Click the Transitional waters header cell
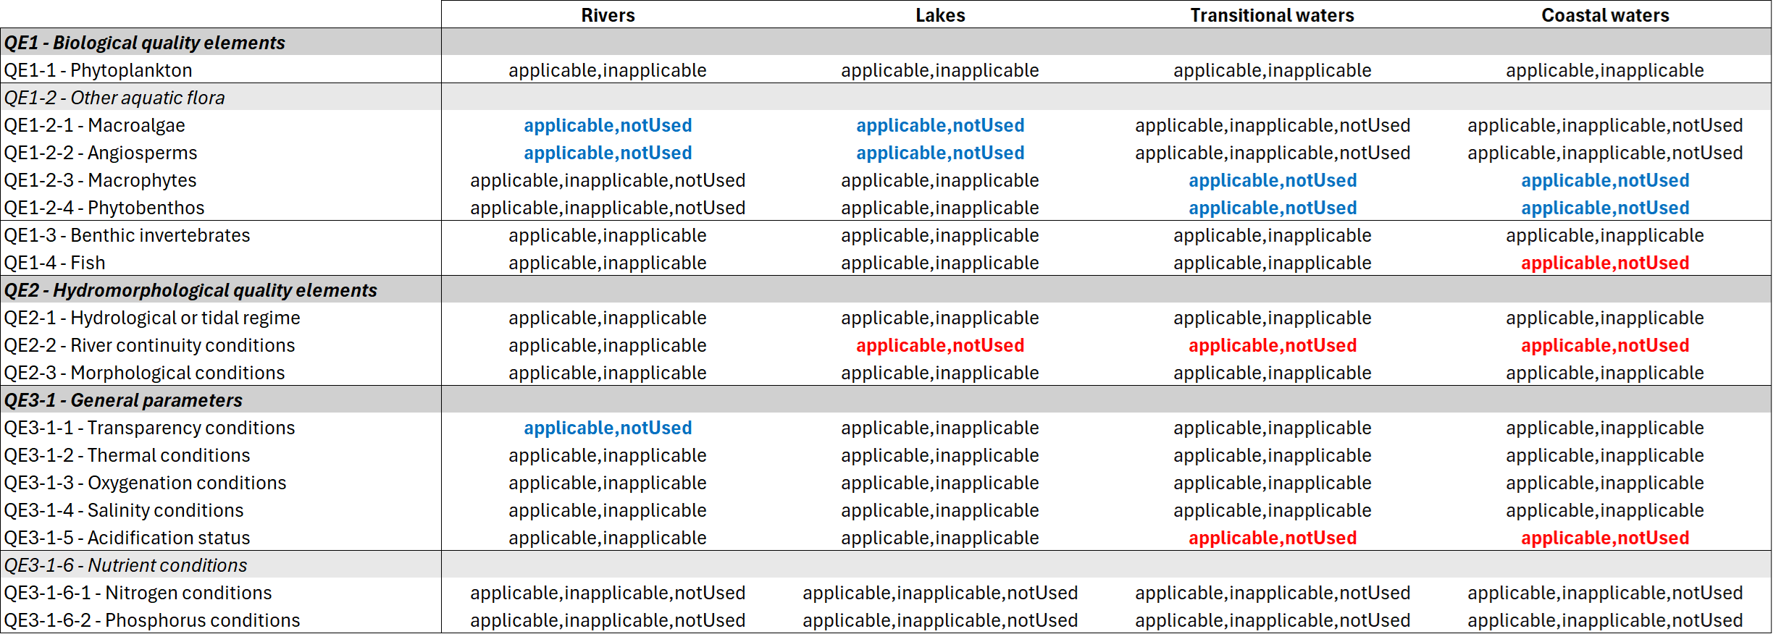1773x634 pixels. [x=1273, y=15]
